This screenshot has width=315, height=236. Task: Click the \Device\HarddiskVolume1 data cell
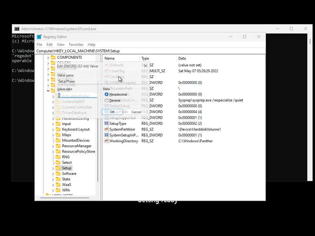click(199, 129)
